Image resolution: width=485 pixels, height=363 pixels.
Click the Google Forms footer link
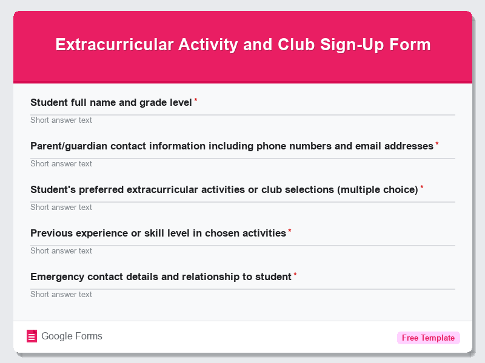[x=71, y=336]
